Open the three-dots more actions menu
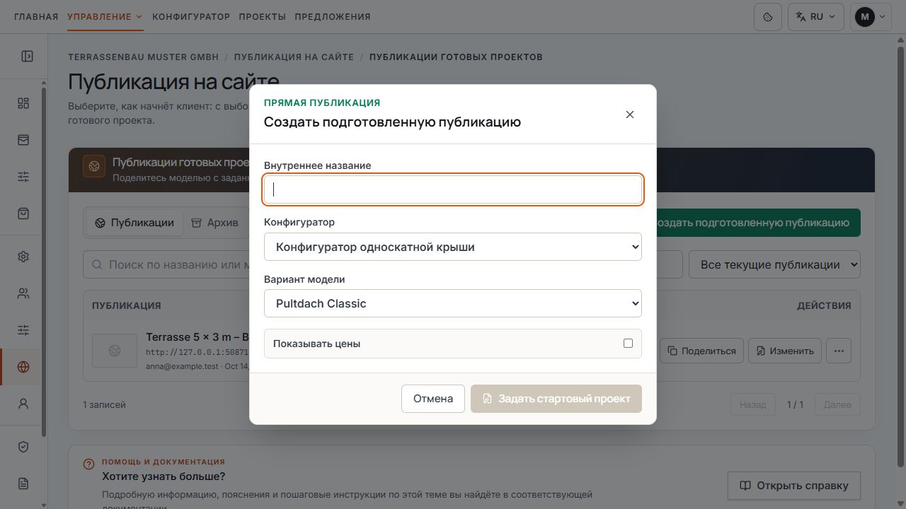Viewport: 906px width, 509px height. [x=839, y=351]
